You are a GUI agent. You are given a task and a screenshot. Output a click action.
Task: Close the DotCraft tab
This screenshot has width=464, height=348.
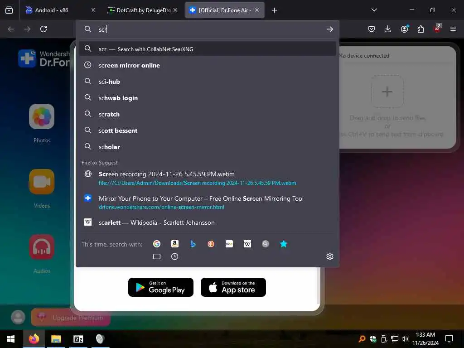[175, 10]
